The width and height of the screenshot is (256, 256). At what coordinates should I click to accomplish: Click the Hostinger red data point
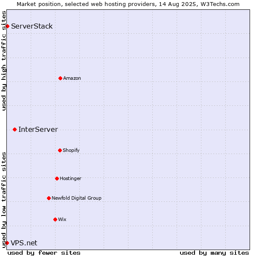tap(57, 179)
